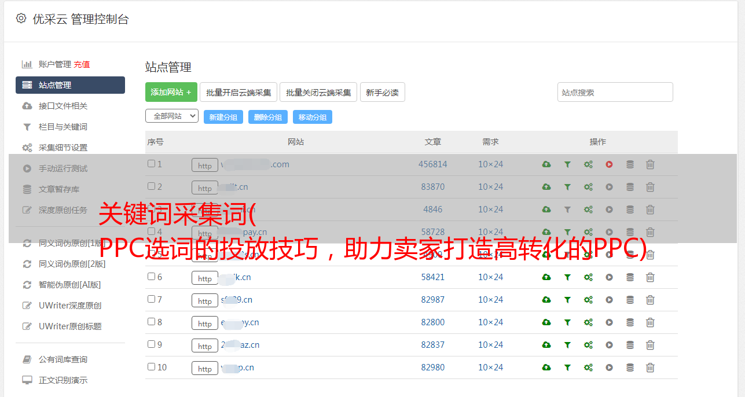Image resolution: width=745 pixels, height=397 pixels.
Task: Delete site 10 using the trash icon
Action: (x=650, y=367)
